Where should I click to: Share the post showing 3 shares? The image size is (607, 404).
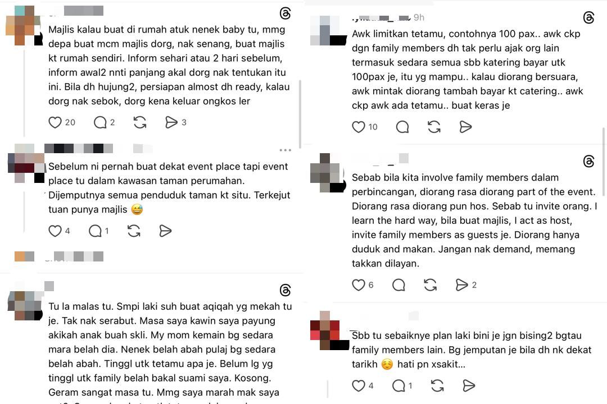171,122
